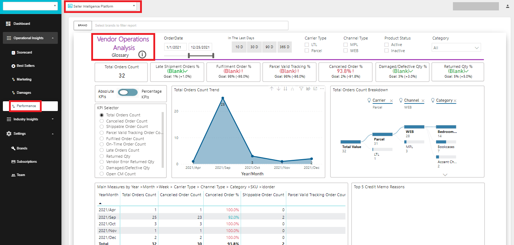Viewport: 514px width, 245px height.
Task: Check the Inactive product status box
Action: click(x=386, y=51)
